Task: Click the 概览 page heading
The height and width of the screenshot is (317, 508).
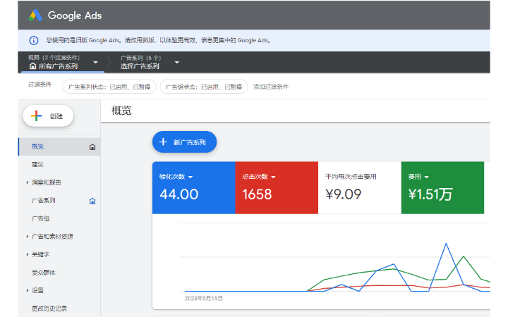Action: (121, 111)
